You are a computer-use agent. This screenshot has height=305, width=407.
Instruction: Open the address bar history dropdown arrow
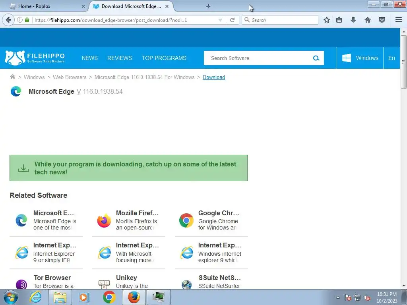(220, 20)
